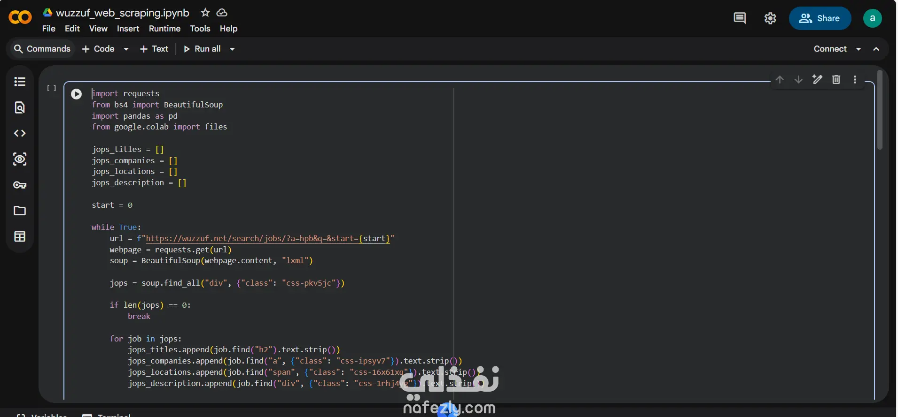Screen dimensions: 898x417
Task: Open the Code snippets sidebar
Action: (x=20, y=133)
